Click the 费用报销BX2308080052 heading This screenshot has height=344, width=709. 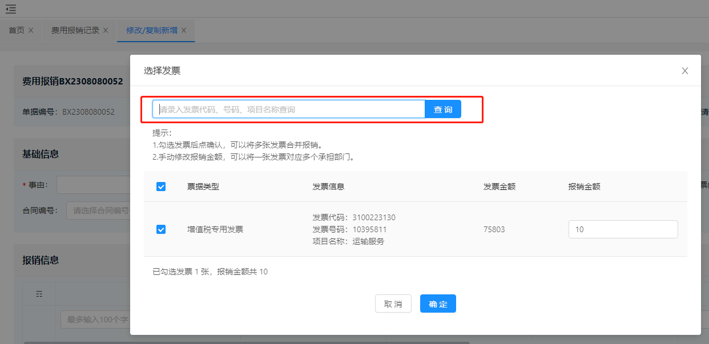72,81
